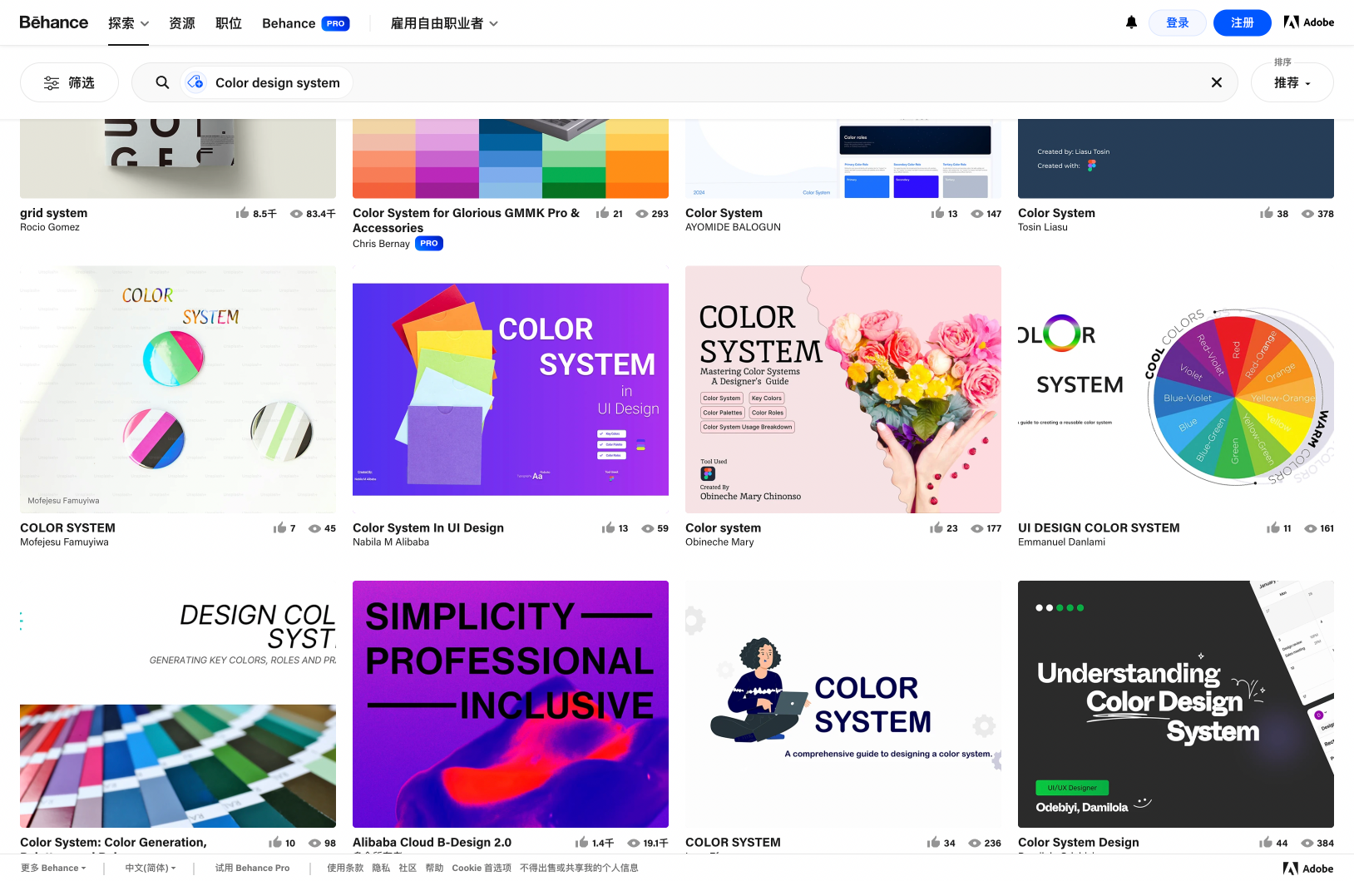Open Understanding Color Design System thumbnail
Image resolution: width=1354 pixels, height=881 pixels.
1176,704
